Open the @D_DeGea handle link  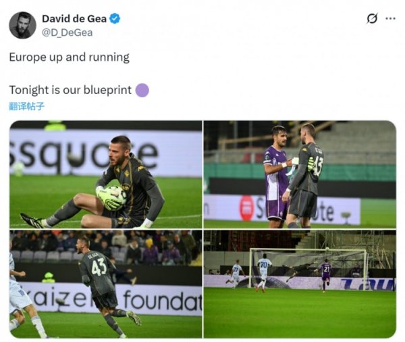click(x=67, y=32)
